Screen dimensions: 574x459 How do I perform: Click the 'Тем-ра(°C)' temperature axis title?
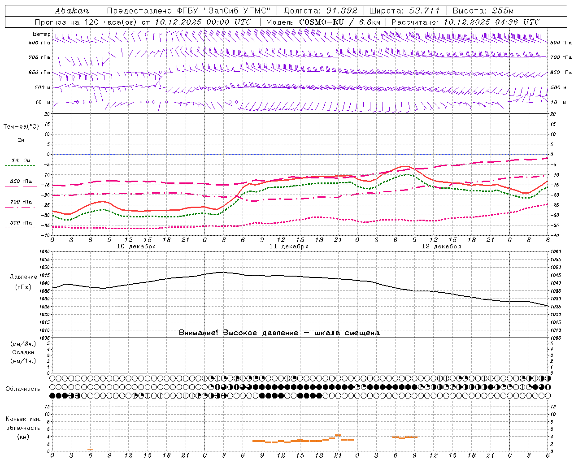coord(21,127)
